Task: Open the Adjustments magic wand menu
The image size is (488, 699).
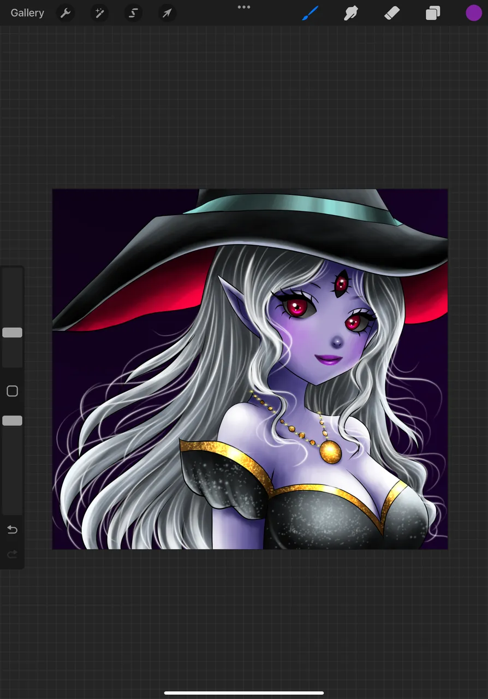Action: pyautogui.click(x=99, y=13)
